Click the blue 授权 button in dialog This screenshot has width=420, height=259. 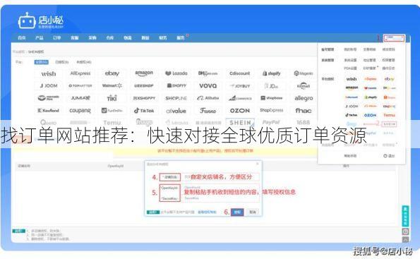[237, 212]
